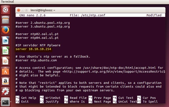Click the ^O WriteOut shortcut
Image resolution: width=169 pixels, height=107 pixels.
[x=50, y=98]
